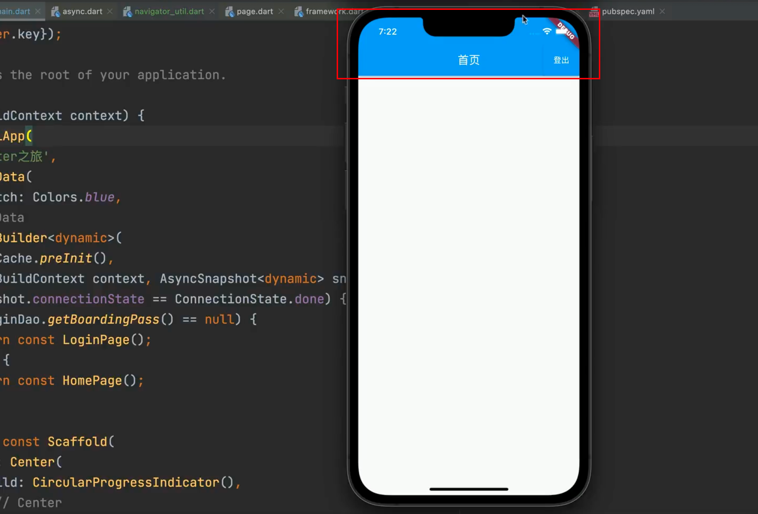Screen dimensions: 758x514
Task: Click the Dart file icon on navigator_util.dart tab
Action: [127, 12]
